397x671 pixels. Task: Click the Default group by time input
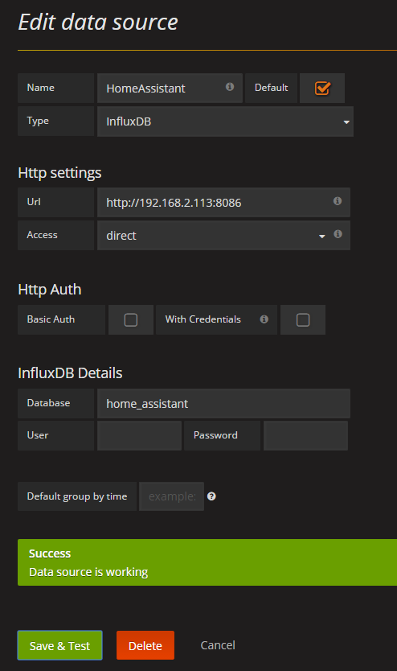pos(171,496)
